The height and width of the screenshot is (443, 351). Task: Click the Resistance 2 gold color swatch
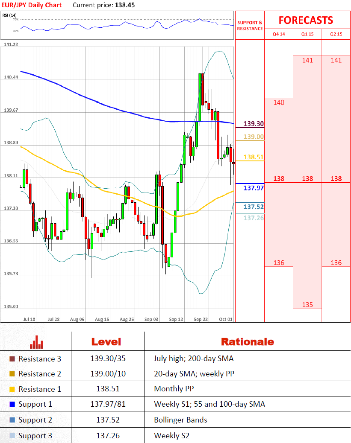[x=12, y=374]
